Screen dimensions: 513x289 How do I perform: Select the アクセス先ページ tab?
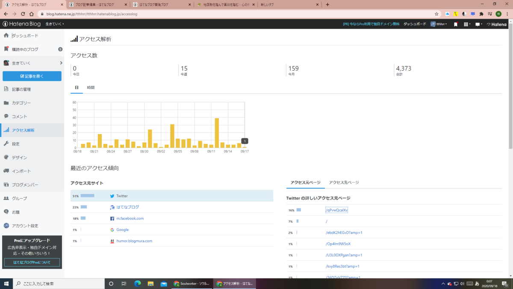(344, 182)
